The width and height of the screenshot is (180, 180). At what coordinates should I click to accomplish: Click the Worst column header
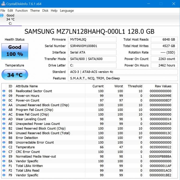click(x=119, y=86)
